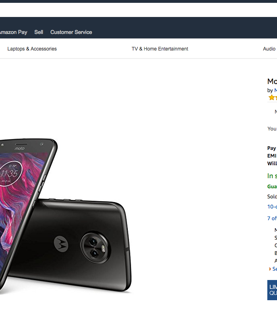Select the Laptops & Accessories category
The height and width of the screenshot is (320, 277).
coord(32,49)
